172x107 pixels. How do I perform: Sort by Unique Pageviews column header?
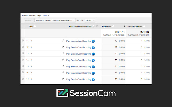coord(134,26)
